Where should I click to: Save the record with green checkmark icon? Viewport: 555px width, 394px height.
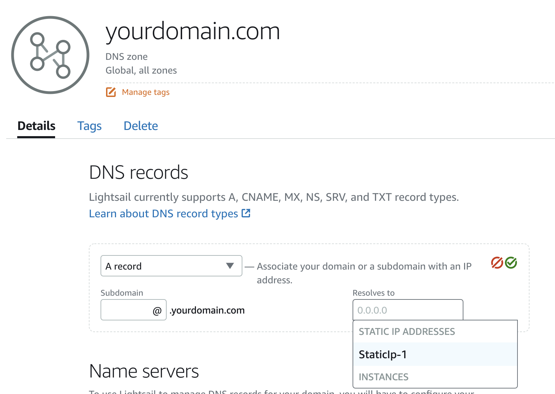[x=511, y=263]
